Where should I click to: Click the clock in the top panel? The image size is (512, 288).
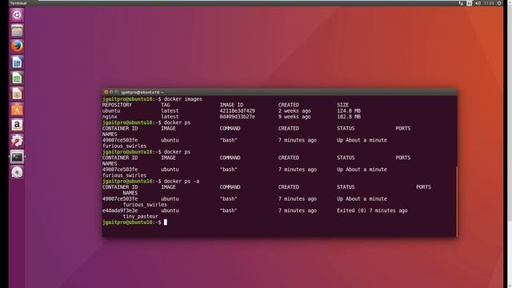pyautogui.click(x=489, y=3)
